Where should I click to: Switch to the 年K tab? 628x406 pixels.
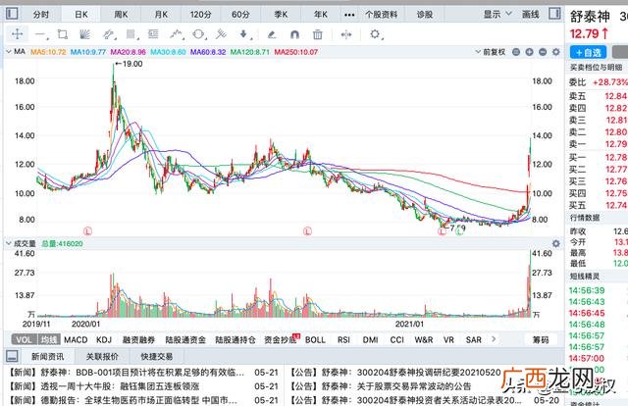[x=321, y=15]
